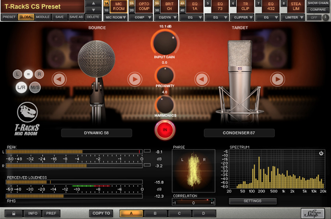This screenshot has height=219, width=331.
Task: Select the R channel button
Action: [39, 74]
